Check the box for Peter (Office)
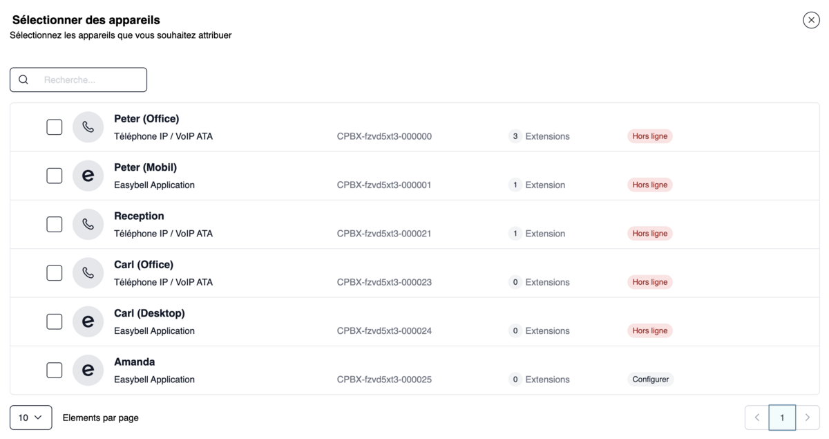 55,127
